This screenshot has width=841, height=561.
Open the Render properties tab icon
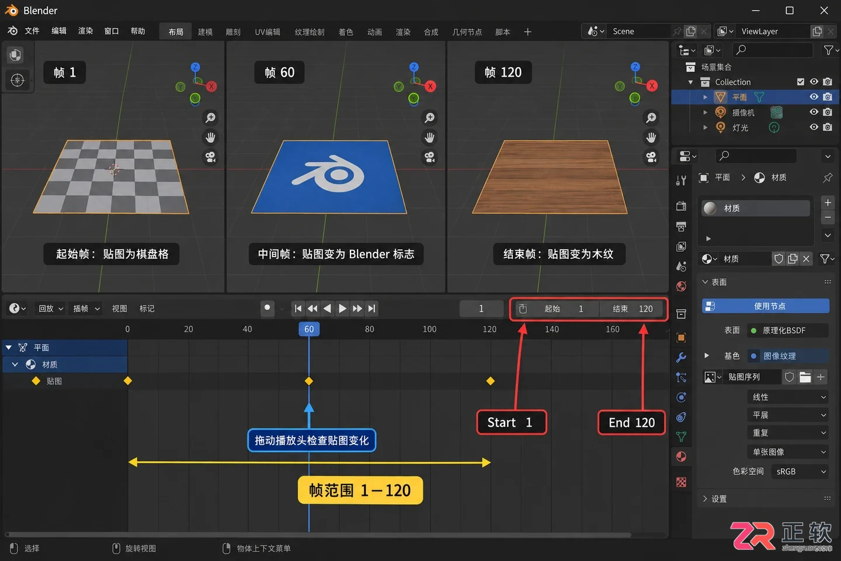[x=681, y=206]
